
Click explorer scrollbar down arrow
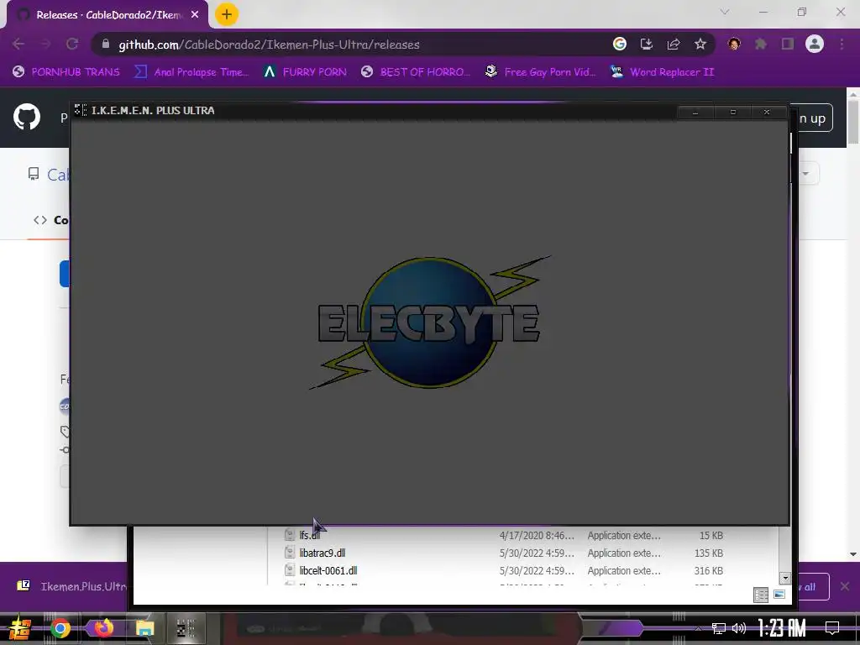(x=785, y=578)
